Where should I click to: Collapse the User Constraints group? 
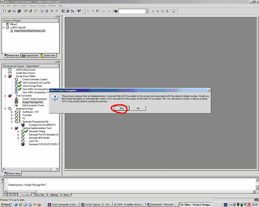(x=5, y=96)
